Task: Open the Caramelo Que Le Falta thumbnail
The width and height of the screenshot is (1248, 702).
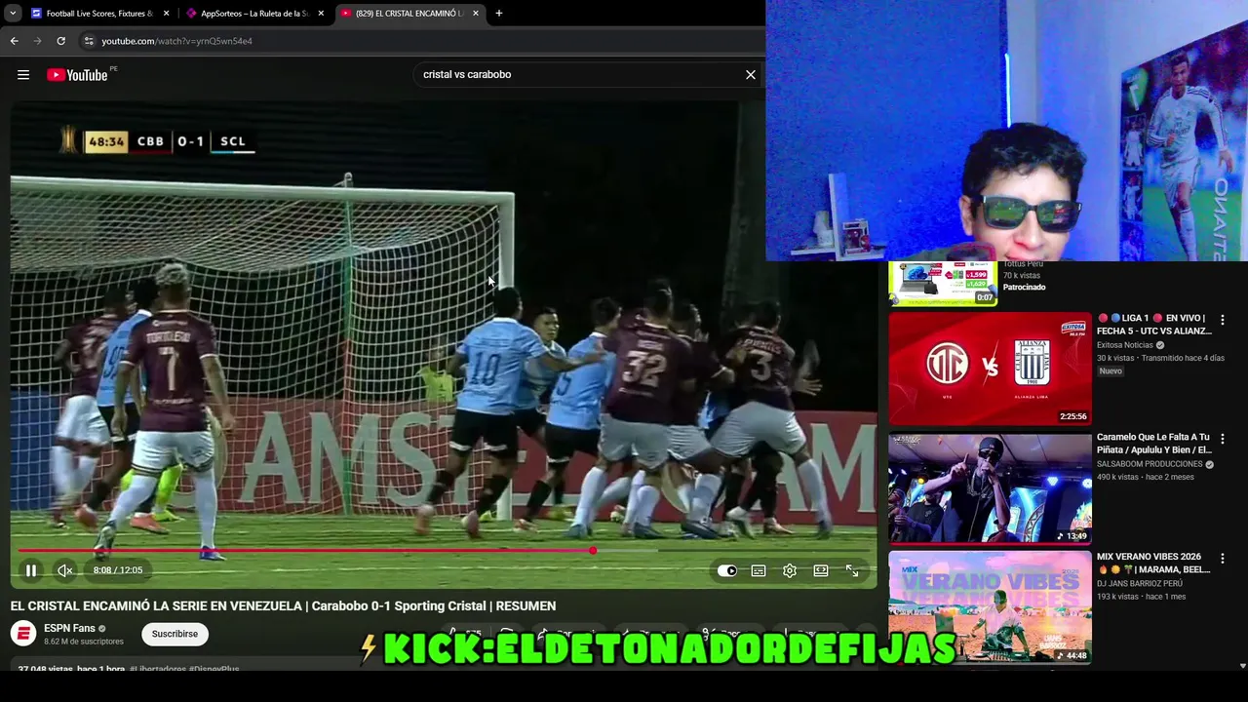Action: point(990,488)
